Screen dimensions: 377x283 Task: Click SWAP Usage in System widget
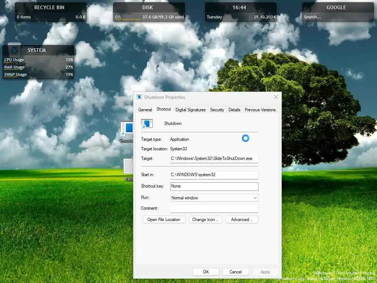(x=38, y=74)
